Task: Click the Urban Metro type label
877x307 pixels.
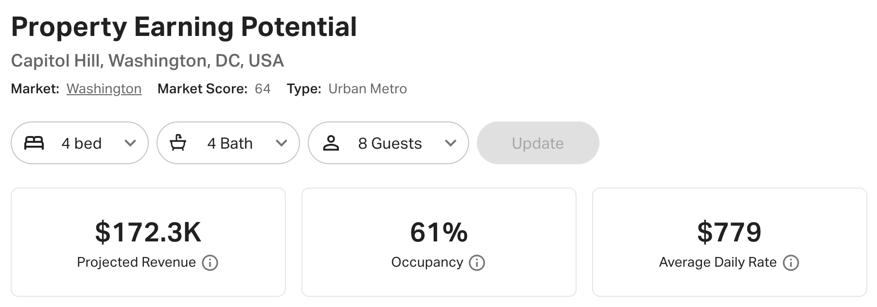Action: click(x=368, y=89)
